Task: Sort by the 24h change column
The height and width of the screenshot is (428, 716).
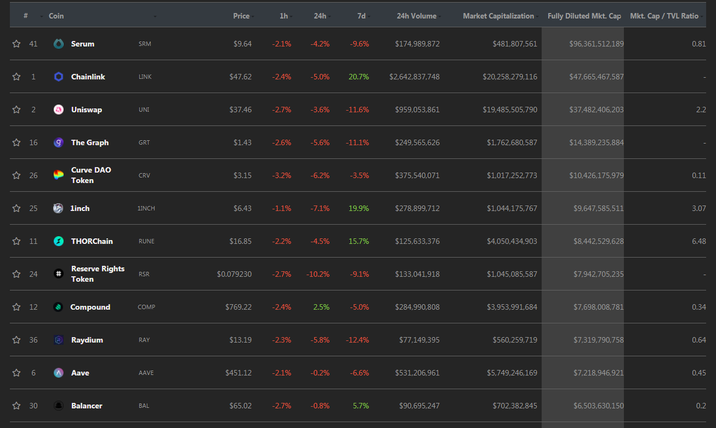Action: coord(320,16)
